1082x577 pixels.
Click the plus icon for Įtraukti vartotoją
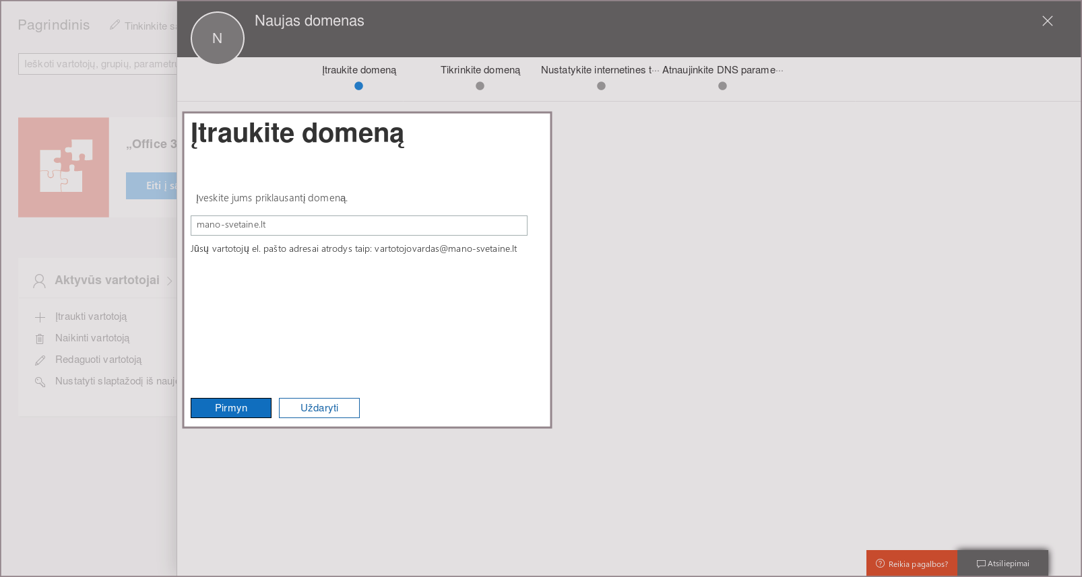40,317
